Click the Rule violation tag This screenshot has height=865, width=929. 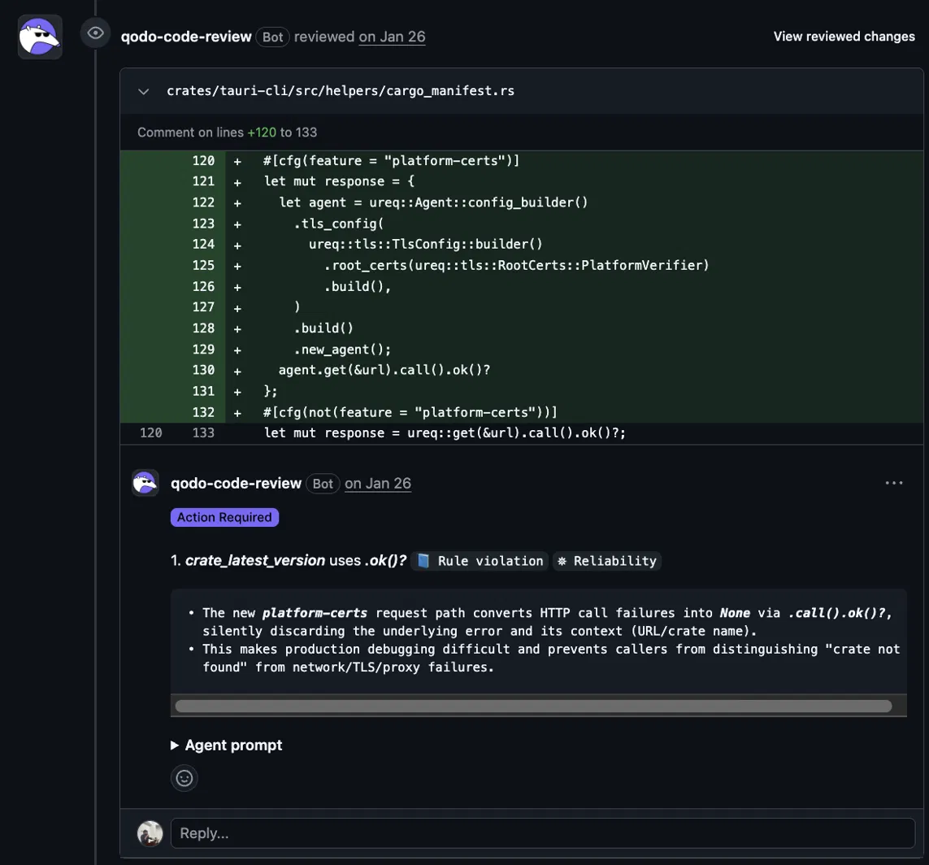pyautogui.click(x=480, y=561)
